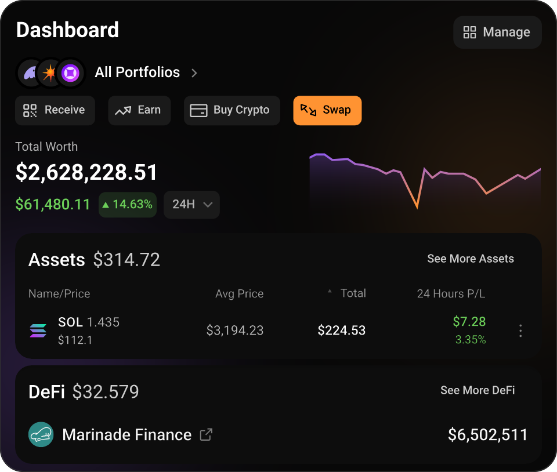Open the 24H timeframe dropdown
Image resolution: width=557 pixels, height=472 pixels.
coord(191,205)
